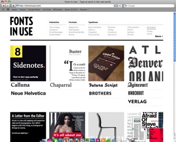Open the Yahoo! bookmark
Viewport: 176px width, 142px height.
click(x=23, y=9)
